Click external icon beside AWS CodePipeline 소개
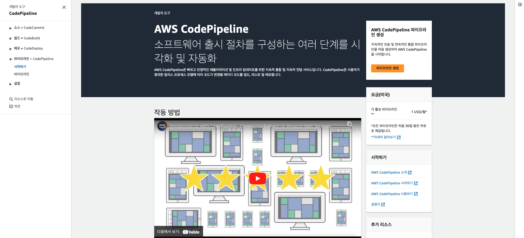 (410, 173)
